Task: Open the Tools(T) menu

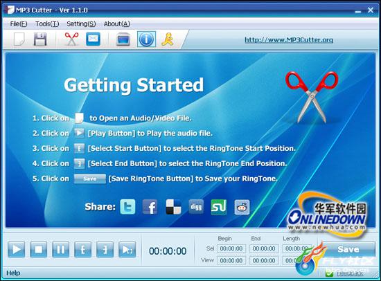Action: [47, 24]
